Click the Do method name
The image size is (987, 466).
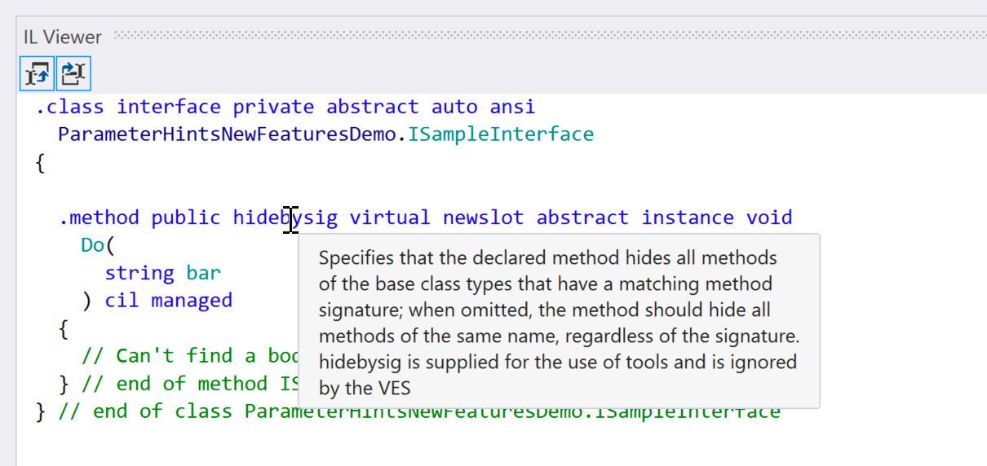[92, 245]
